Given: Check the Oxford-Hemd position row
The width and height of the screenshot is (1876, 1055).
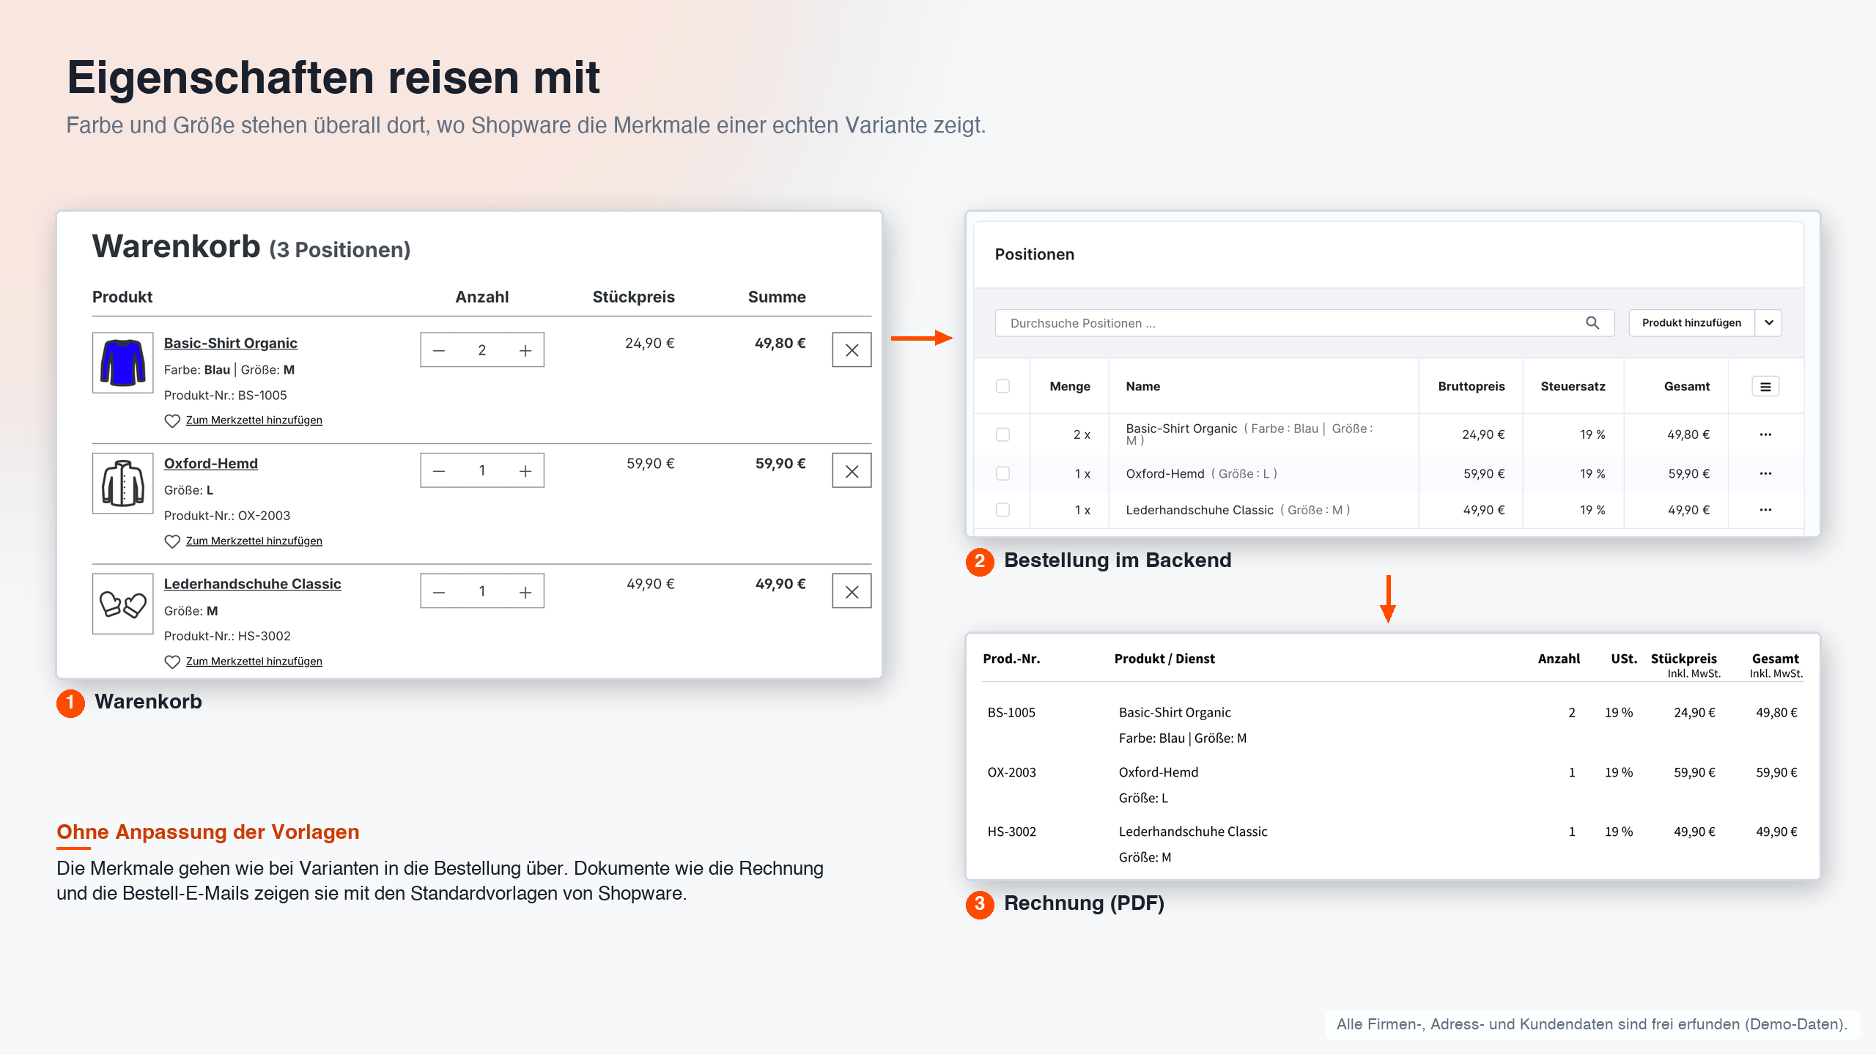Looking at the screenshot, I should pyautogui.click(x=1002, y=473).
